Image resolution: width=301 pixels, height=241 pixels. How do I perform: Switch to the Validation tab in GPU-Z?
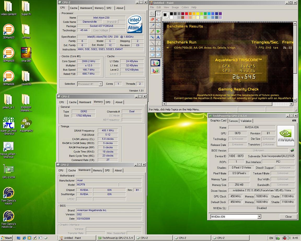pos(246,121)
